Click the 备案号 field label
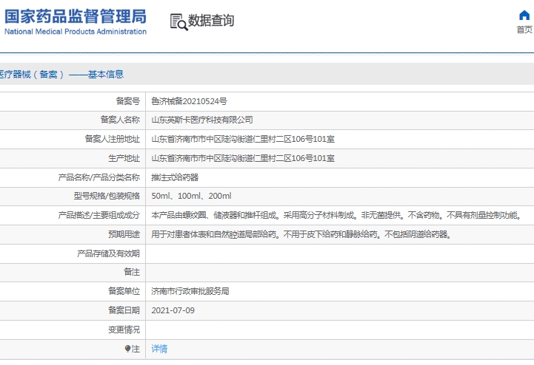Image resolution: width=534 pixels, height=365 pixels. pos(127,101)
